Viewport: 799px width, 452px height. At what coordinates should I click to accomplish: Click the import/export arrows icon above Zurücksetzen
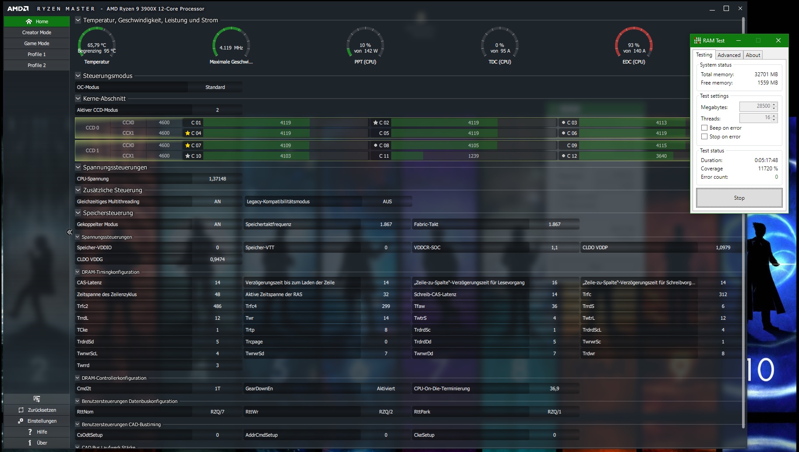pyautogui.click(x=37, y=399)
